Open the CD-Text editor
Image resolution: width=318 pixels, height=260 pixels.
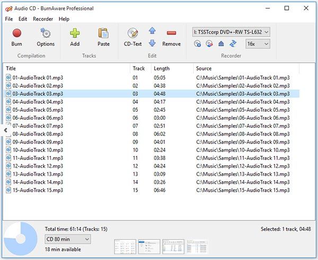click(132, 37)
